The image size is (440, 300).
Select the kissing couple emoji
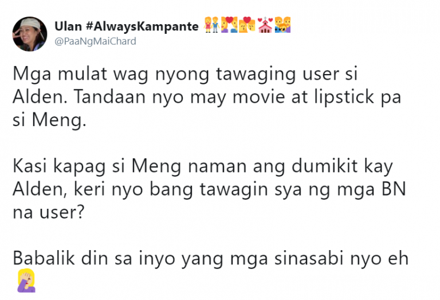[x=246, y=26]
